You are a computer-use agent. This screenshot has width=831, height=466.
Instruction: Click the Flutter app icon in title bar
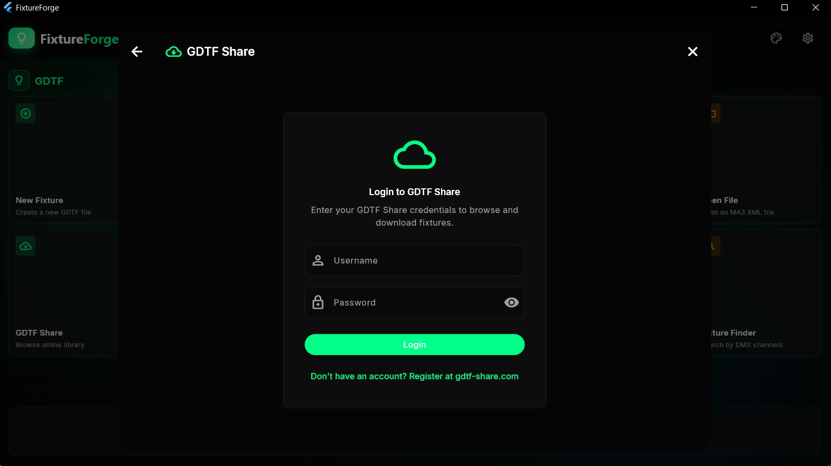8,7
